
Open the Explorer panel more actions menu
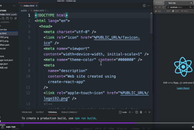click(x=14, y=6)
